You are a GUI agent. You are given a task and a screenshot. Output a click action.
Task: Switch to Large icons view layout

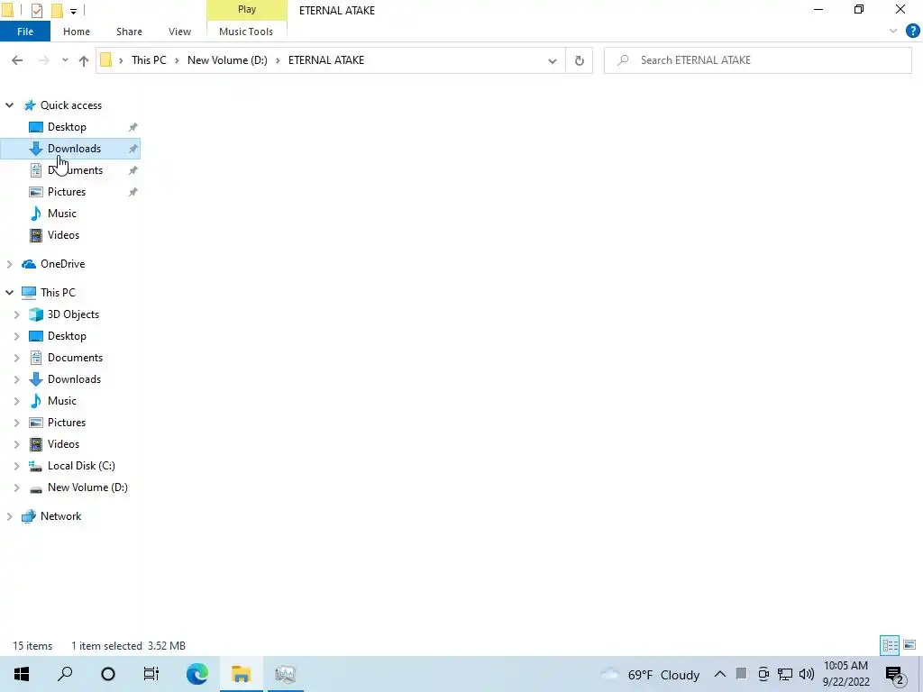pyautogui.click(x=909, y=645)
